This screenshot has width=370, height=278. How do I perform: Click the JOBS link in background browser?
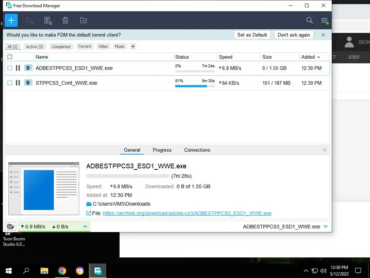(353, 57)
